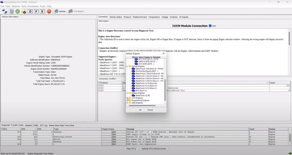Click the engine list horizontal scrollbar
This screenshot has height=155, width=292.
pos(143,106)
